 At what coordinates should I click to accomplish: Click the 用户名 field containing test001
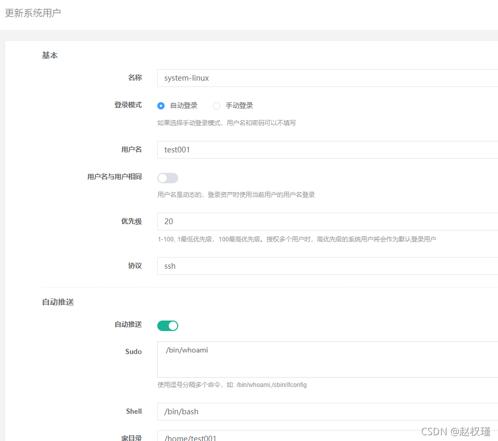point(328,150)
